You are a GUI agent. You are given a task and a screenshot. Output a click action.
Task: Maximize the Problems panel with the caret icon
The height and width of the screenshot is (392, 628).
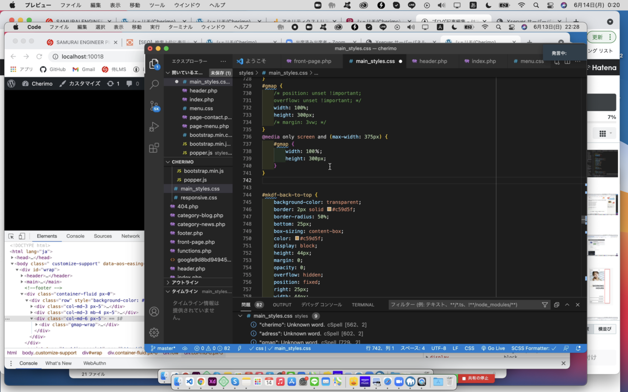pos(567,305)
